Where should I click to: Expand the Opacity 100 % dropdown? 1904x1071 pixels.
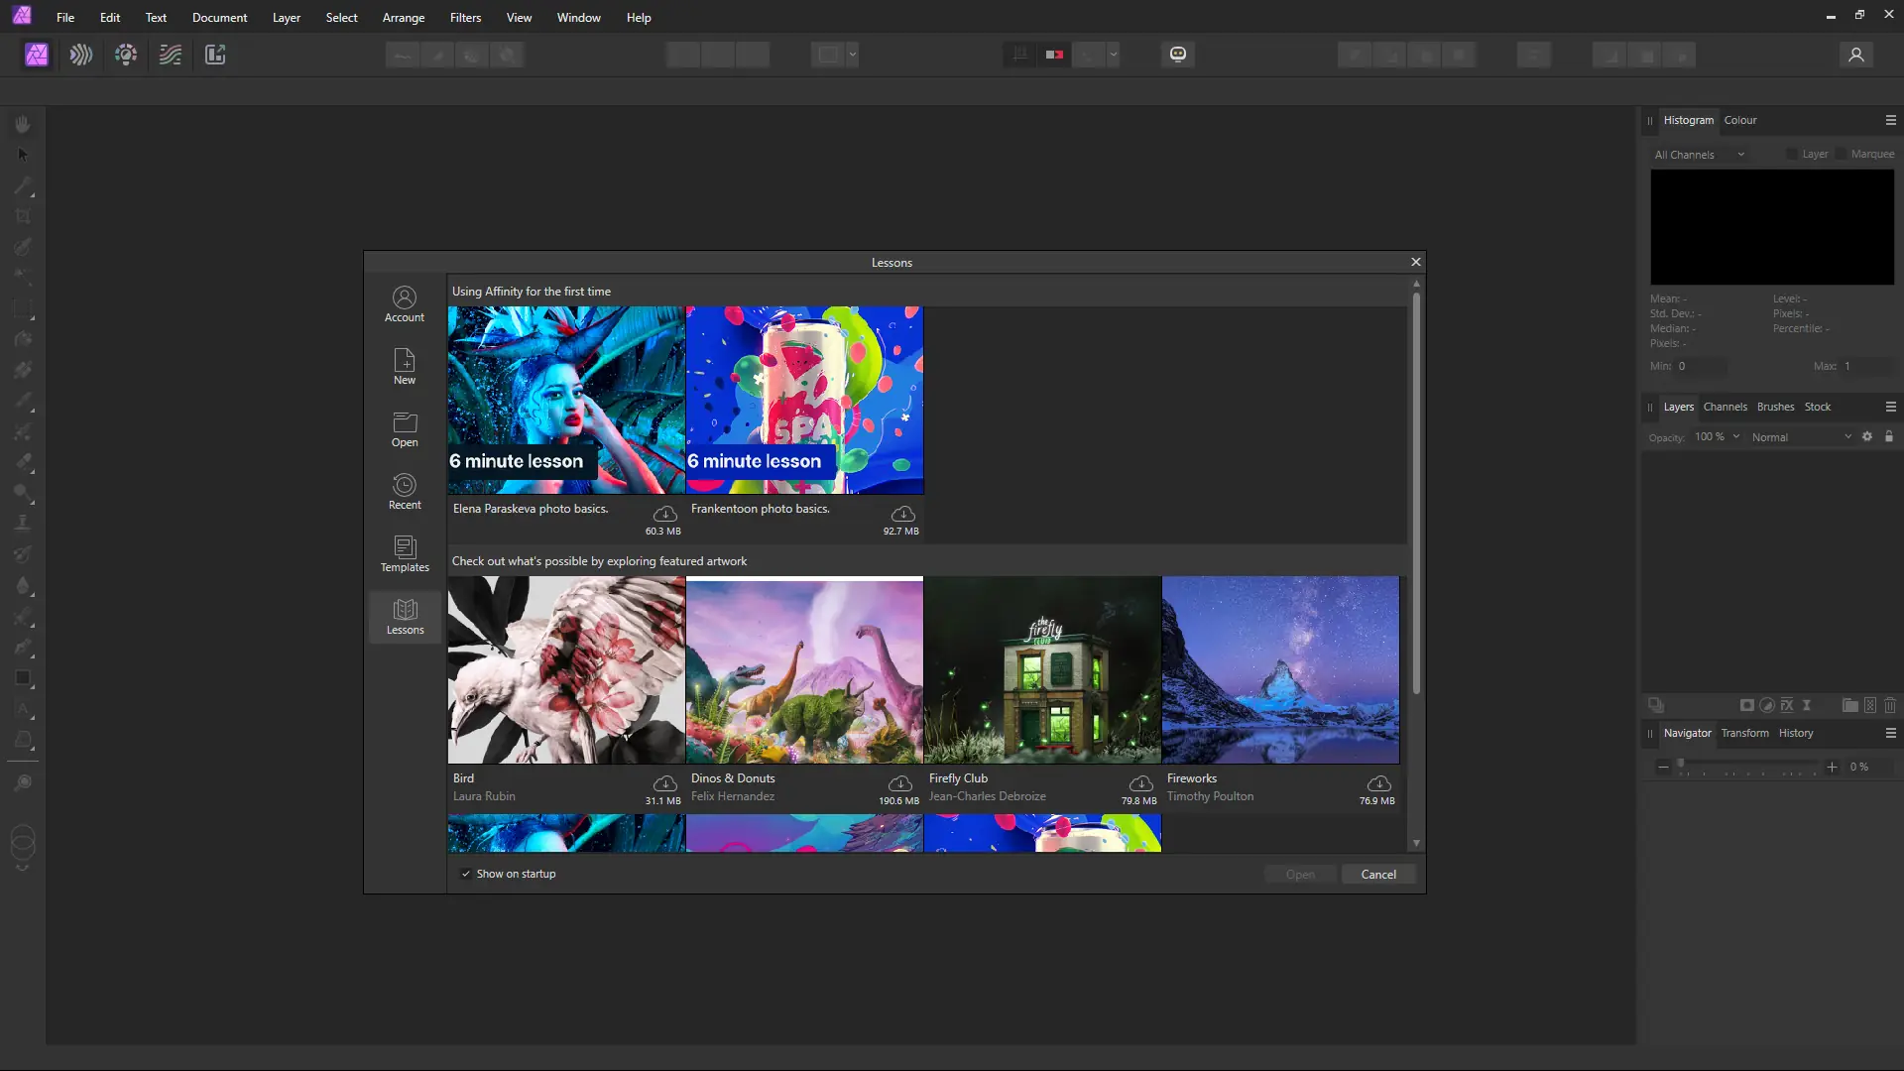pyautogui.click(x=1736, y=436)
